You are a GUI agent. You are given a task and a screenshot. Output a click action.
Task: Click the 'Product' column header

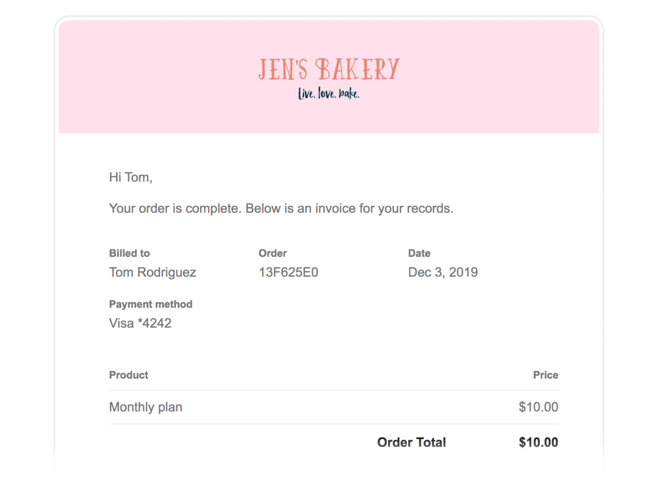tap(129, 375)
